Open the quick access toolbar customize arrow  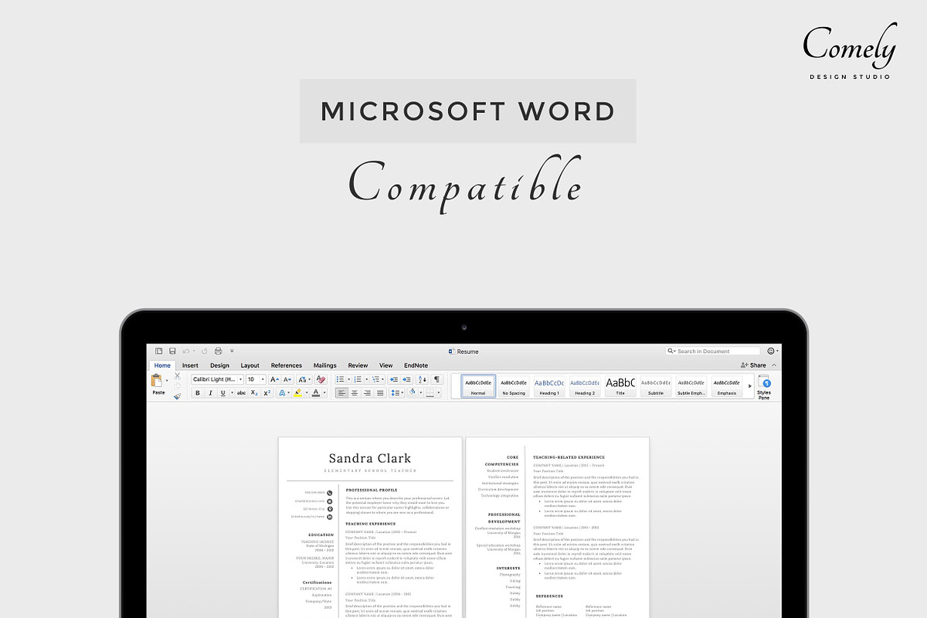[232, 351]
